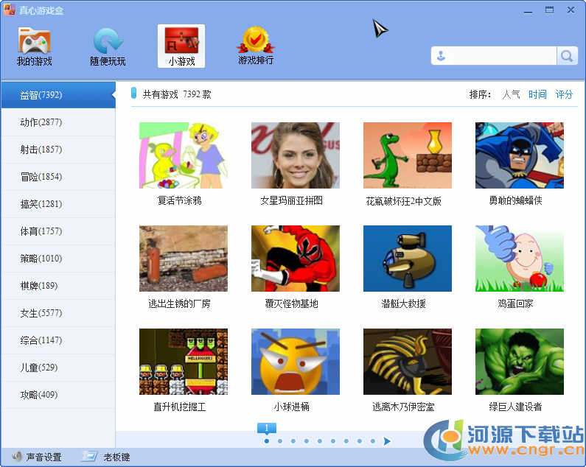
Task: Open 游戏排行 rankings
Action: [255, 46]
